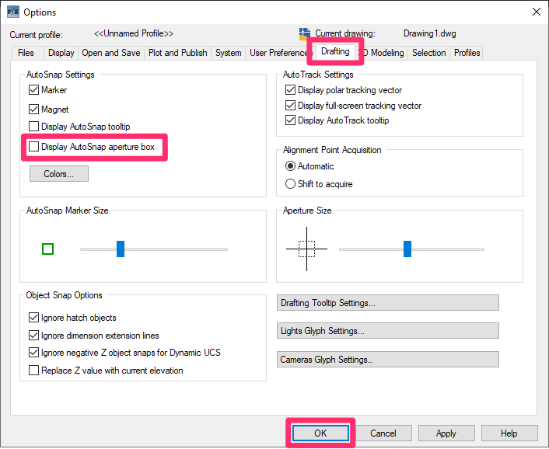Toggle Ignore hatch objects
The height and width of the screenshot is (449, 549).
point(33,318)
